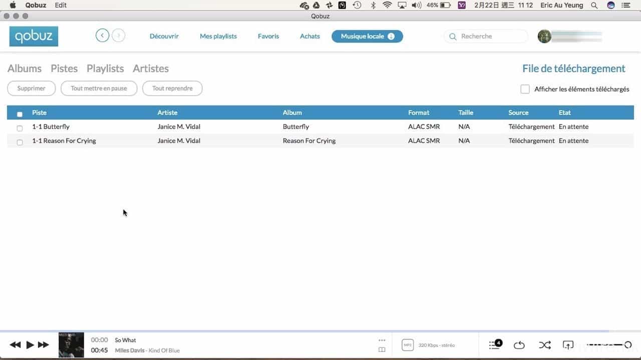Open the audio output device icon

coord(568,345)
